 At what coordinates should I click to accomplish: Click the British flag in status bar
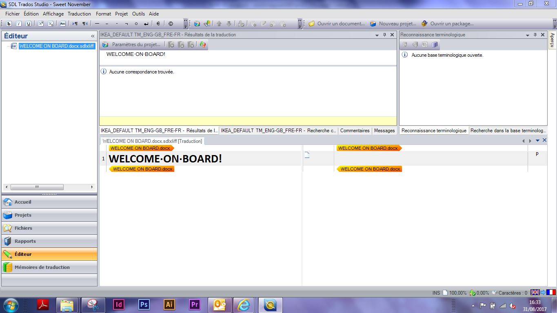pyautogui.click(x=535, y=292)
